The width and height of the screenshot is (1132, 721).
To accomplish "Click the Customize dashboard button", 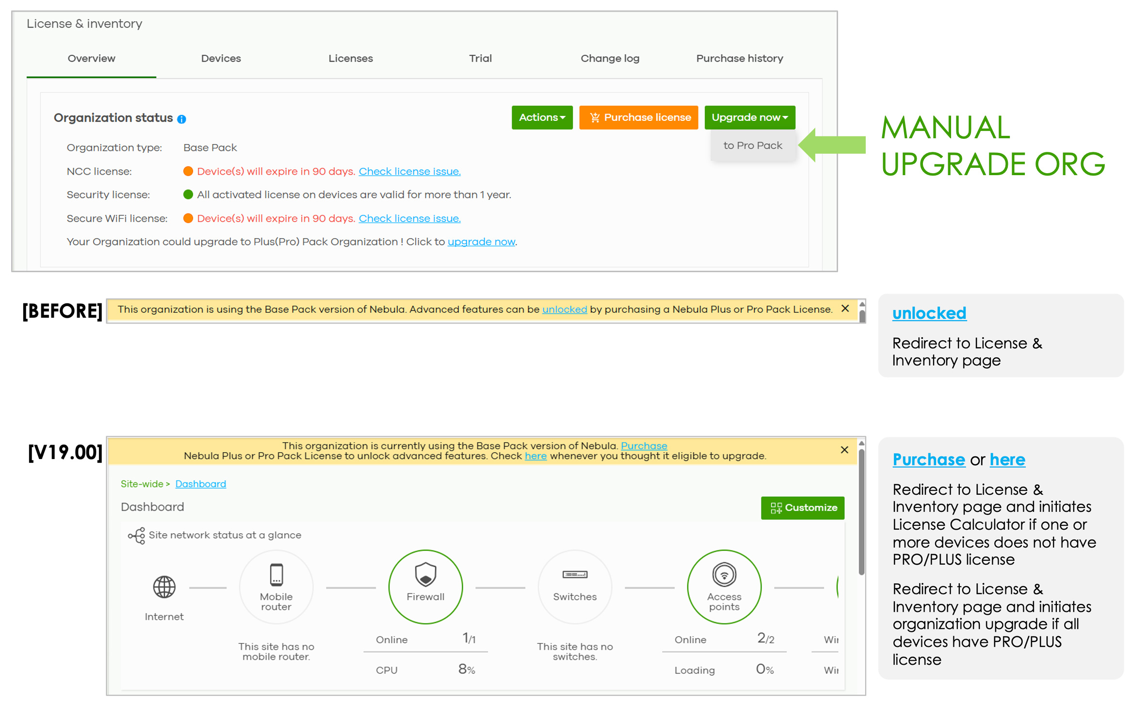I will click(803, 508).
